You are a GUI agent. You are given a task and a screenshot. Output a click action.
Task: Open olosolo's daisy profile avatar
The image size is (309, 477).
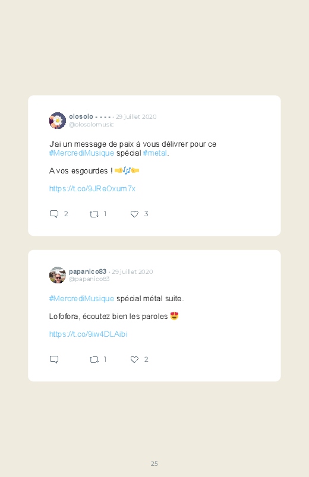tap(58, 121)
